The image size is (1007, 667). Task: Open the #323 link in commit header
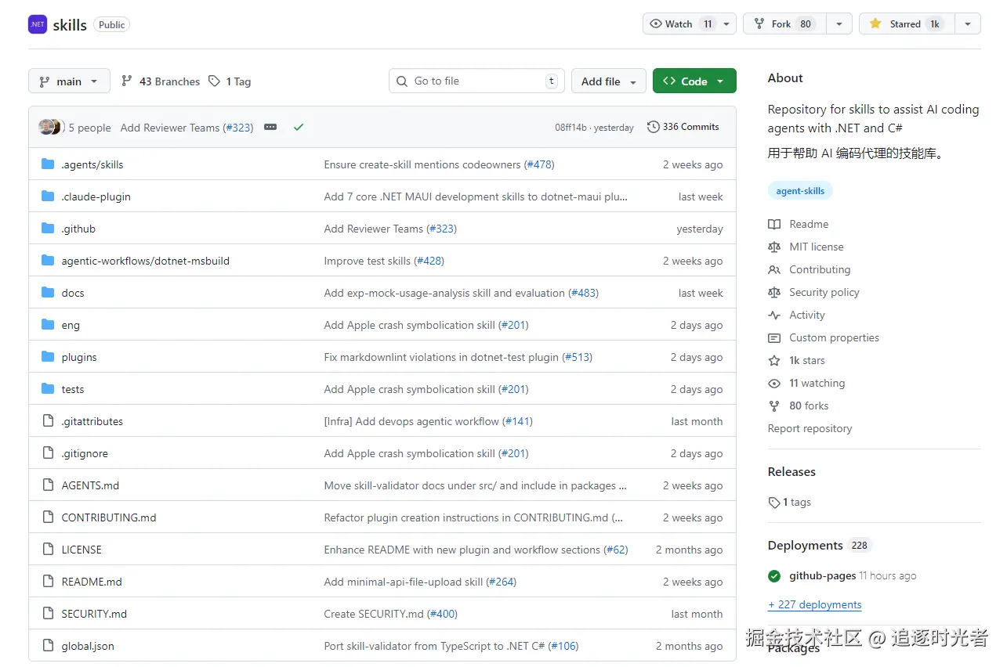238,128
